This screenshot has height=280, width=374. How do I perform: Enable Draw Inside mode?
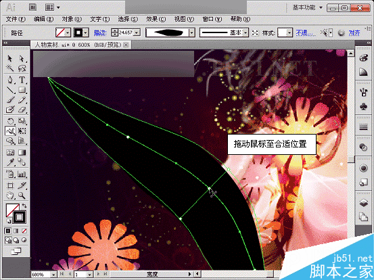(24, 240)
